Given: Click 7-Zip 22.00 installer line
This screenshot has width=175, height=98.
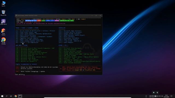Looking at the screenshot, I should pyautogui.click(x=70, y=41).
